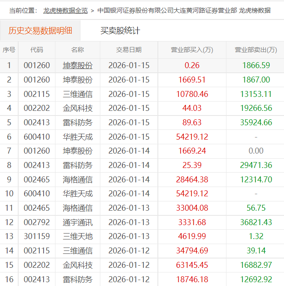Open 金风科技 stock name in row 15
Viewport: 284px width, 286px height.
(x=77, y=265)
